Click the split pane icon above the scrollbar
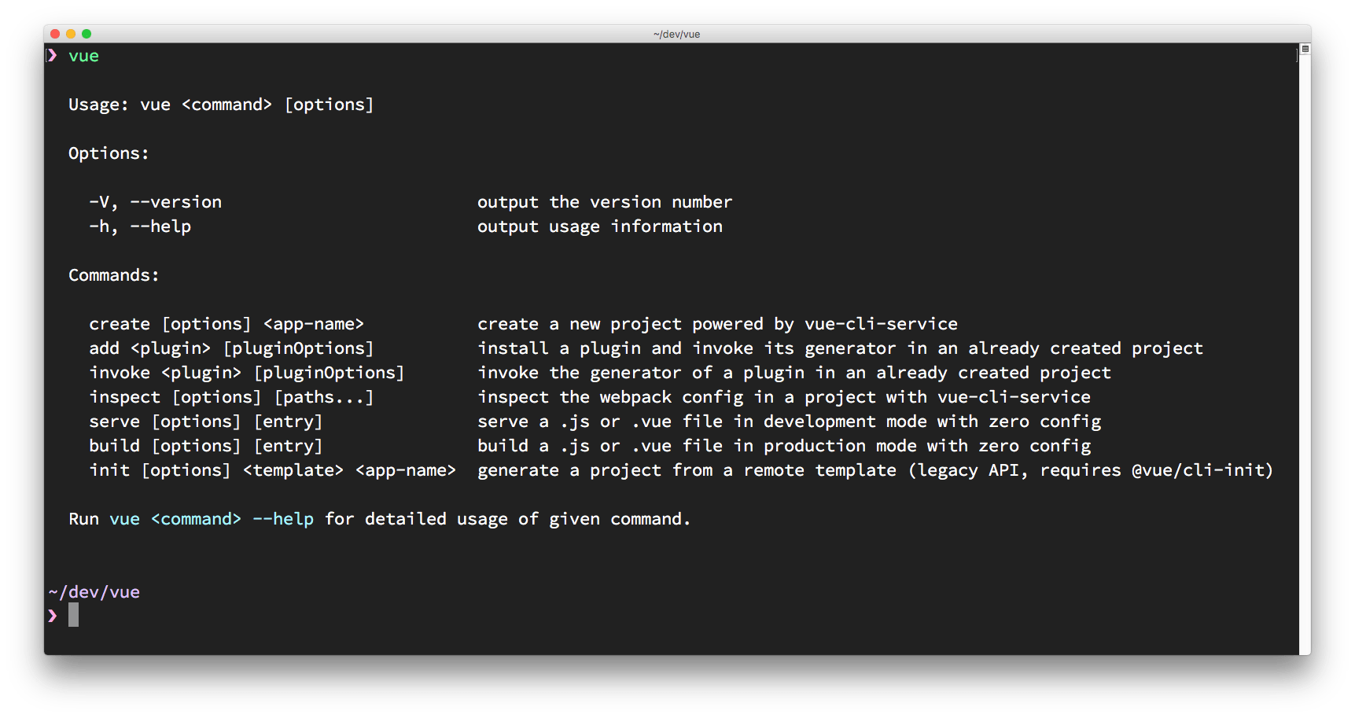Image resolution: width=1355 pixels, height=718 pixels. tap(1305, 49)
